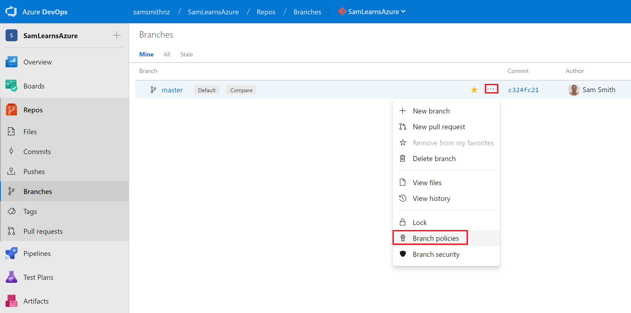Screen dimensions: 631x313
Task: Select Lock from context menu
Action: click(x=419, y=223)
